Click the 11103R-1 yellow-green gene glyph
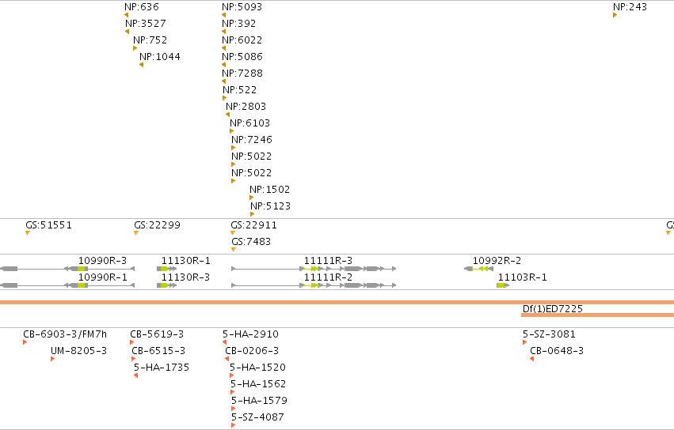 (501, 285)
